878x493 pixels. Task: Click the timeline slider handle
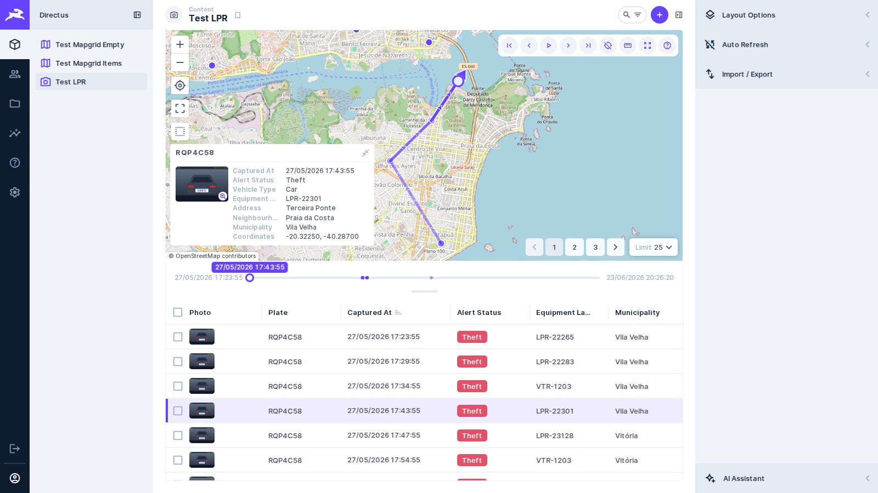250,278
